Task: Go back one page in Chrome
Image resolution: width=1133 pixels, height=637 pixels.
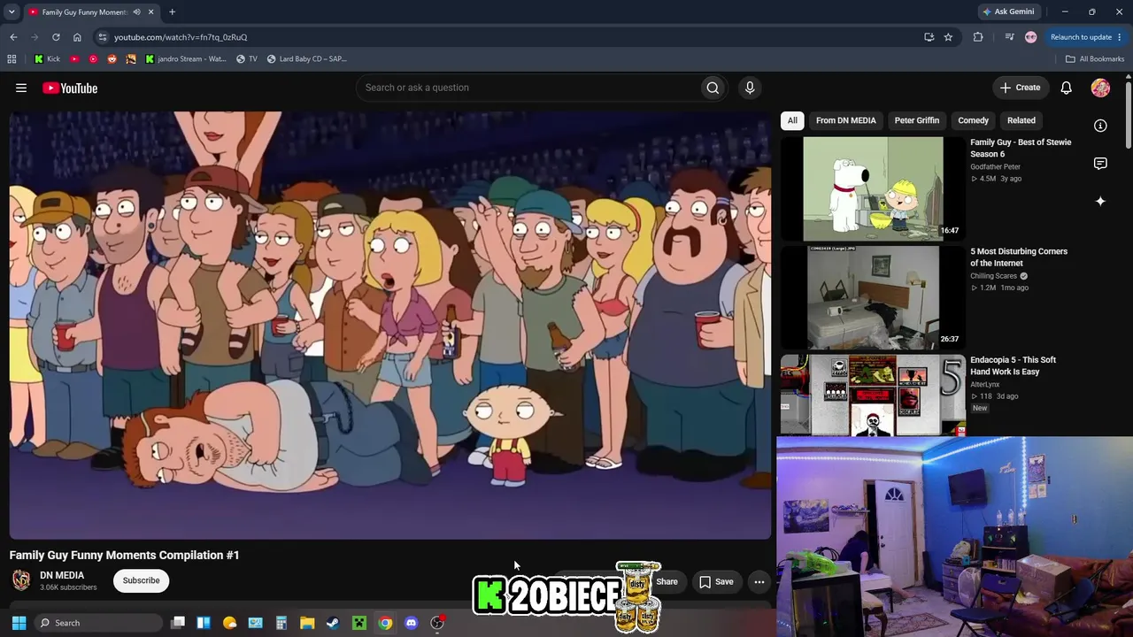Action: point(13,37)
